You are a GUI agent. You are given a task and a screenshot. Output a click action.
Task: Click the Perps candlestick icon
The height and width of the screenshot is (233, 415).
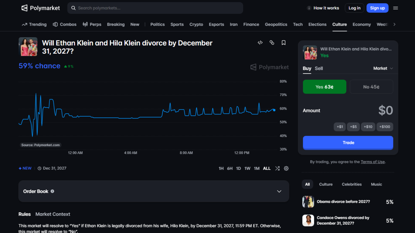tap(85, 24)
